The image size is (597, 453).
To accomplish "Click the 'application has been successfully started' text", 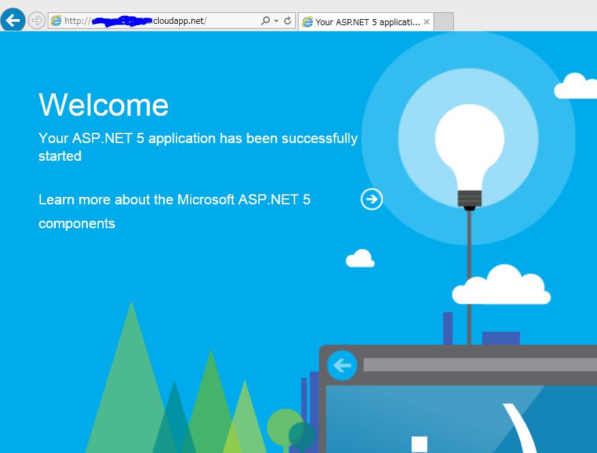I will [198, 147].
